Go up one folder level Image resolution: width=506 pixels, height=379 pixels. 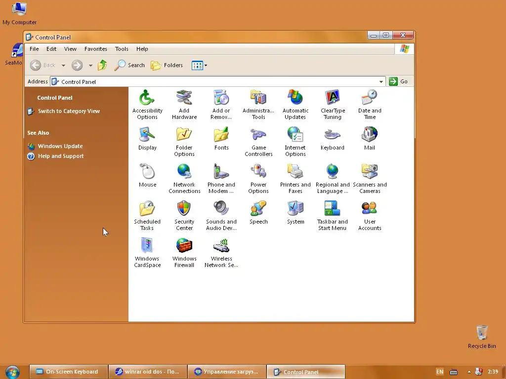tap(102, 65)
